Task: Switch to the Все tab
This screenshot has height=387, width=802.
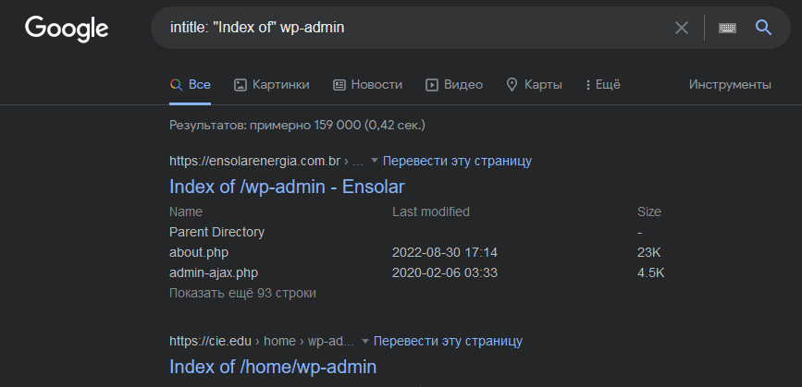Action: tap(191, 85)
